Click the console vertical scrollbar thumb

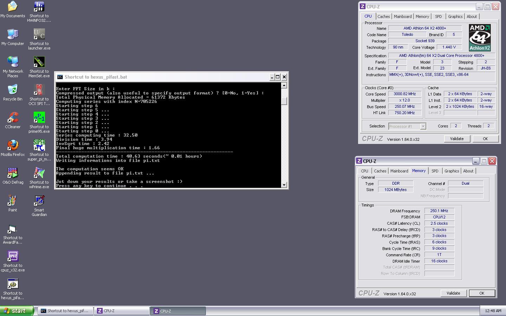click(284, 101)
